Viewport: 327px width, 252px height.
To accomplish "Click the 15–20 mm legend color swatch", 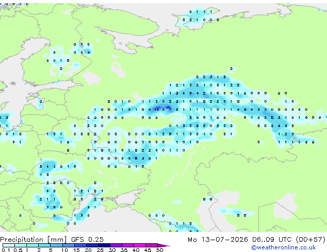I will pos(80,245).
